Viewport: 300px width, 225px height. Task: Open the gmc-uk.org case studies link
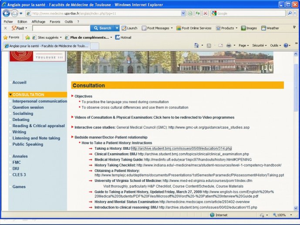click(x=209, y=128)
